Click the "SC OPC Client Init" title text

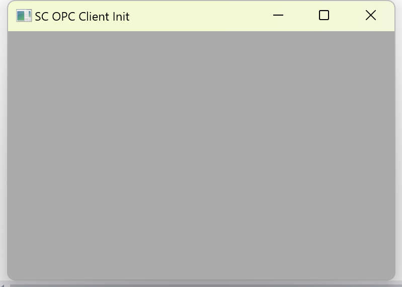pos(82,17)
